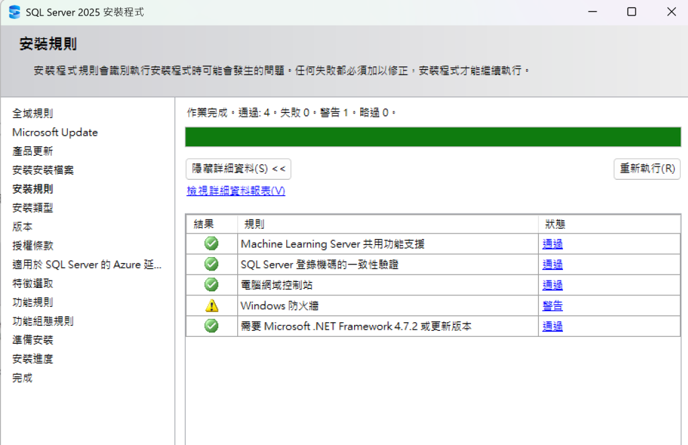Hide details with 隱藏詳細資料(S) button
The image size is (688, 445).
(x=239, y=168)
